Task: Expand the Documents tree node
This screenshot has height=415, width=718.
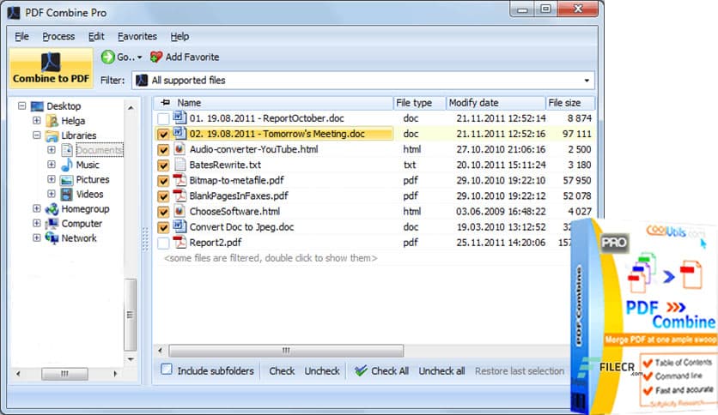Action: [52, 150]
